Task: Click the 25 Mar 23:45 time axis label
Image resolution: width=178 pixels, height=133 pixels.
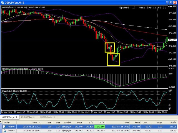Action: (x=161, y=112)
